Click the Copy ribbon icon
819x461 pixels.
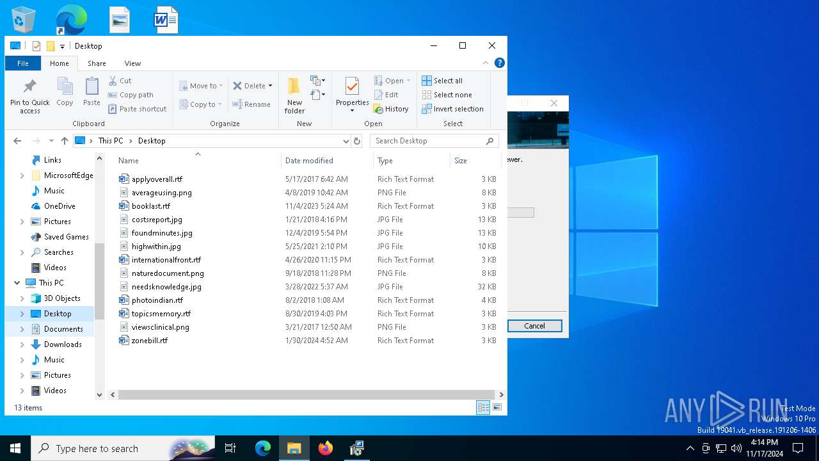coord(65,92)
